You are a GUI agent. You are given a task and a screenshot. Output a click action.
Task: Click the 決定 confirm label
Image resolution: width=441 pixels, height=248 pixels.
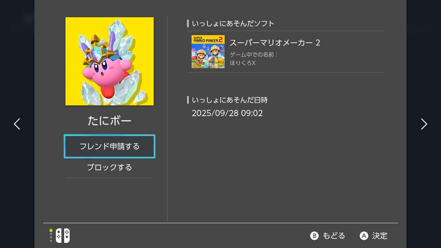(380, 236)
